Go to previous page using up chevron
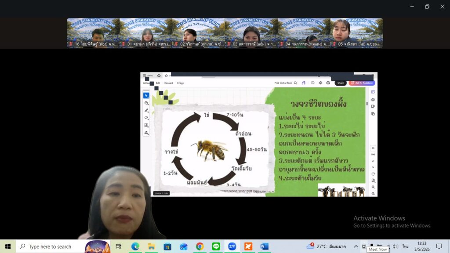 [x=373, y=161]
